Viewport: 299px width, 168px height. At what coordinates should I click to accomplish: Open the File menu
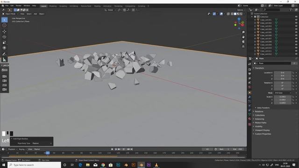pyautogui.click(x=7, y=6)
